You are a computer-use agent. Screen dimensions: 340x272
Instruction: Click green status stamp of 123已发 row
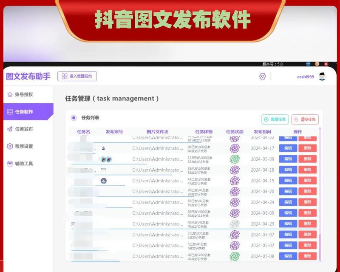[x=235, y=159]
